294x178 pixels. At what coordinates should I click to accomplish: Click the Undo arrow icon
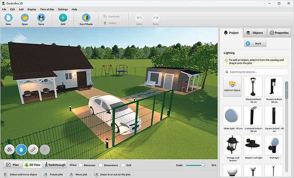pyautogui.click(x=139, y=18)
